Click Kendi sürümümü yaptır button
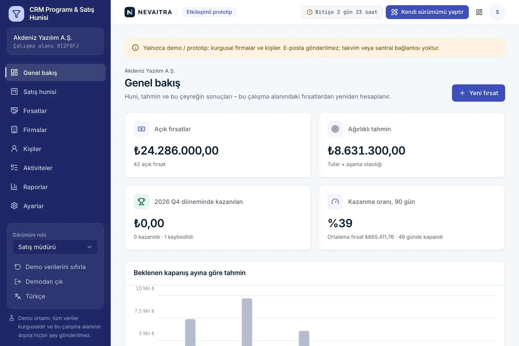This screenshot has width=519, height=346. click(x=427, y=12)
